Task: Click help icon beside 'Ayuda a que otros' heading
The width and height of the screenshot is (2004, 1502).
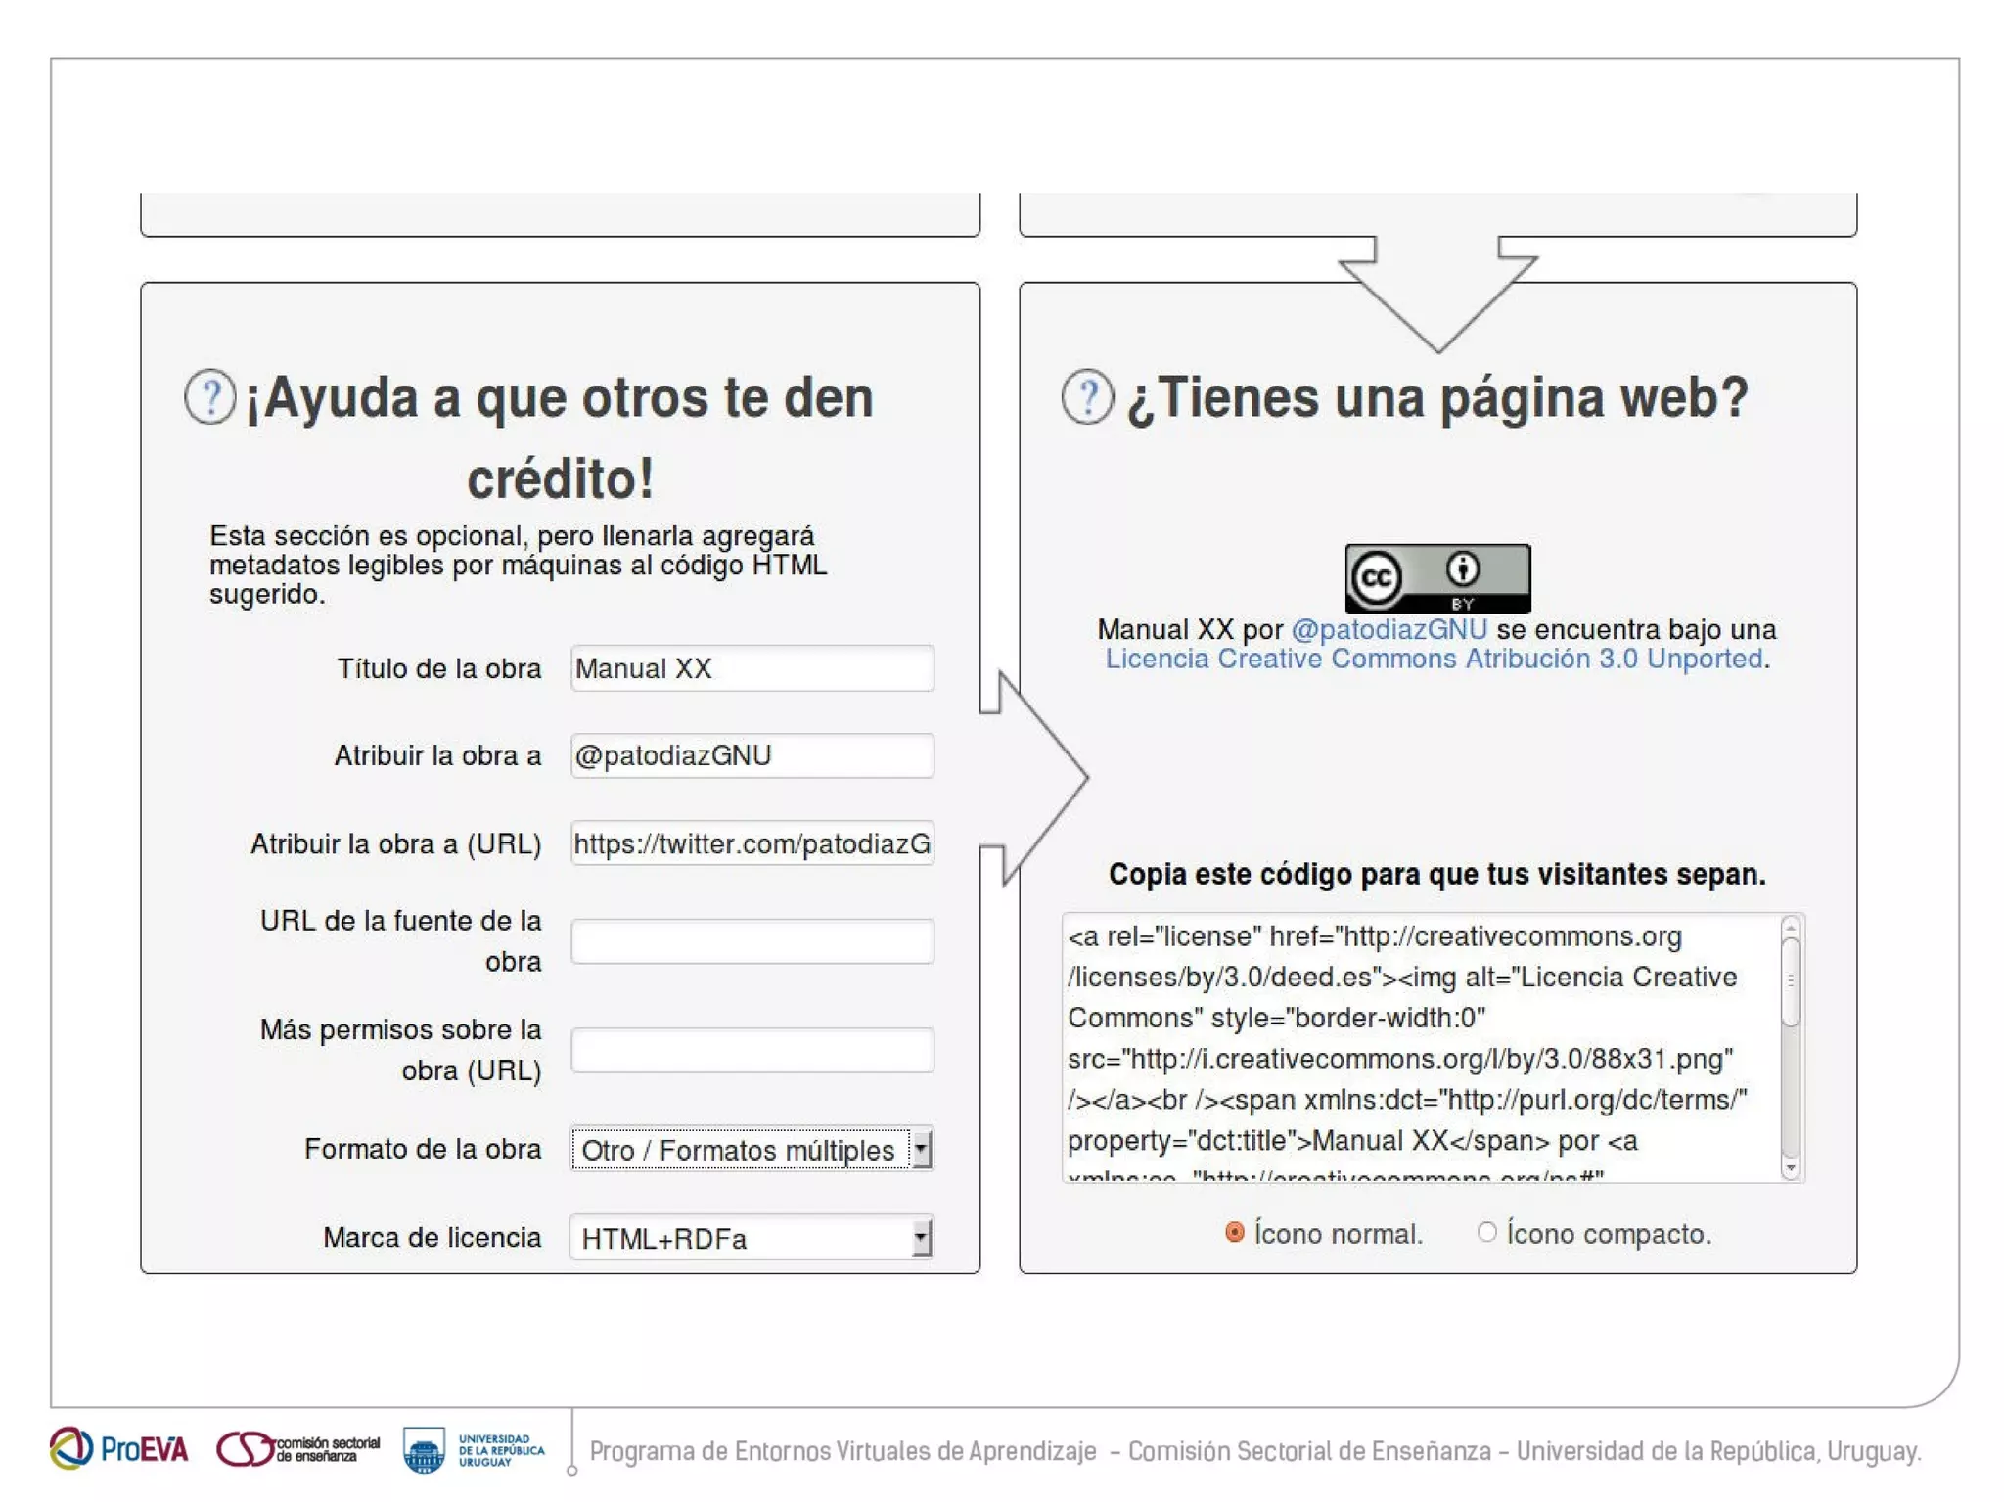Action: (x=209, y=397)
